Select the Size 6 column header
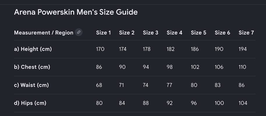 click(x=223, y=32)
